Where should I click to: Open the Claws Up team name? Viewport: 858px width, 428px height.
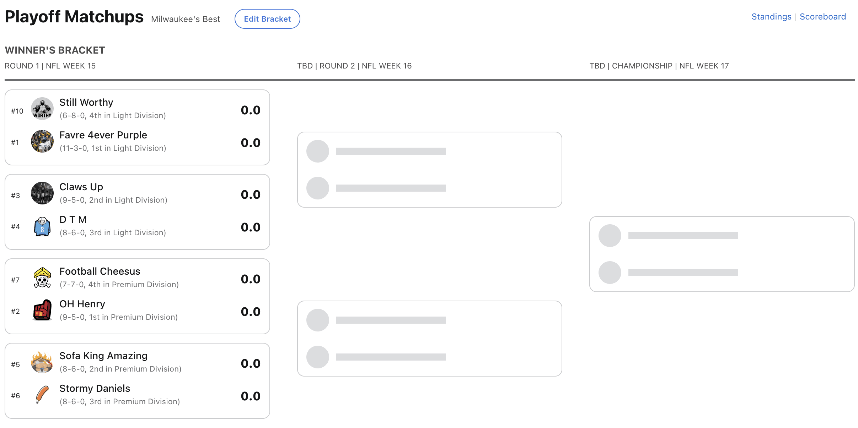tap(81, 187)
